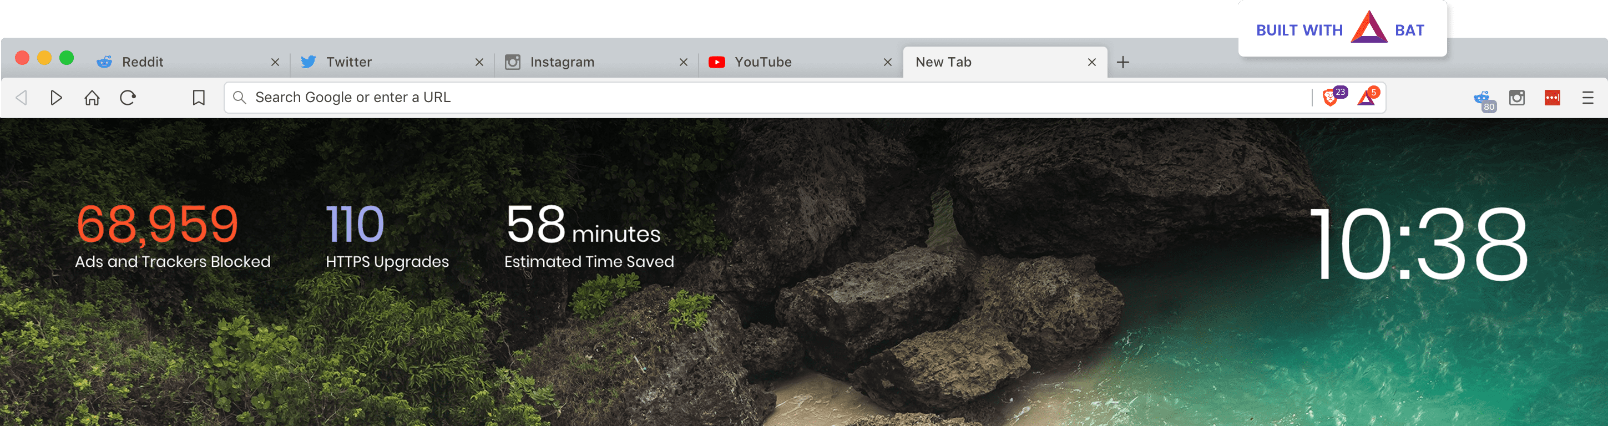1608x426 pixels.
Task: Switch to the Instagram tab
Action: (x=596, y=62)
